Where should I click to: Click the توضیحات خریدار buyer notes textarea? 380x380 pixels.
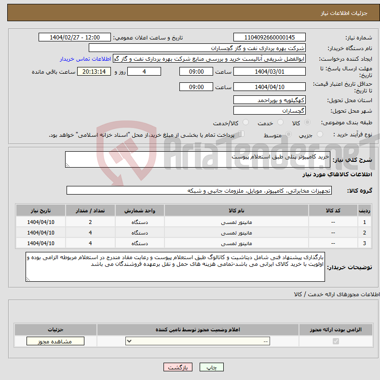pos(175,267)
